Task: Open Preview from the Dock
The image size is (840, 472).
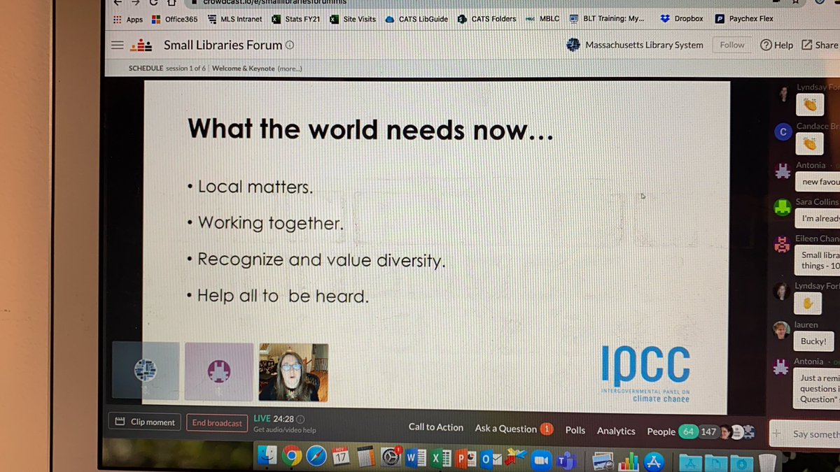Action: 603,460
